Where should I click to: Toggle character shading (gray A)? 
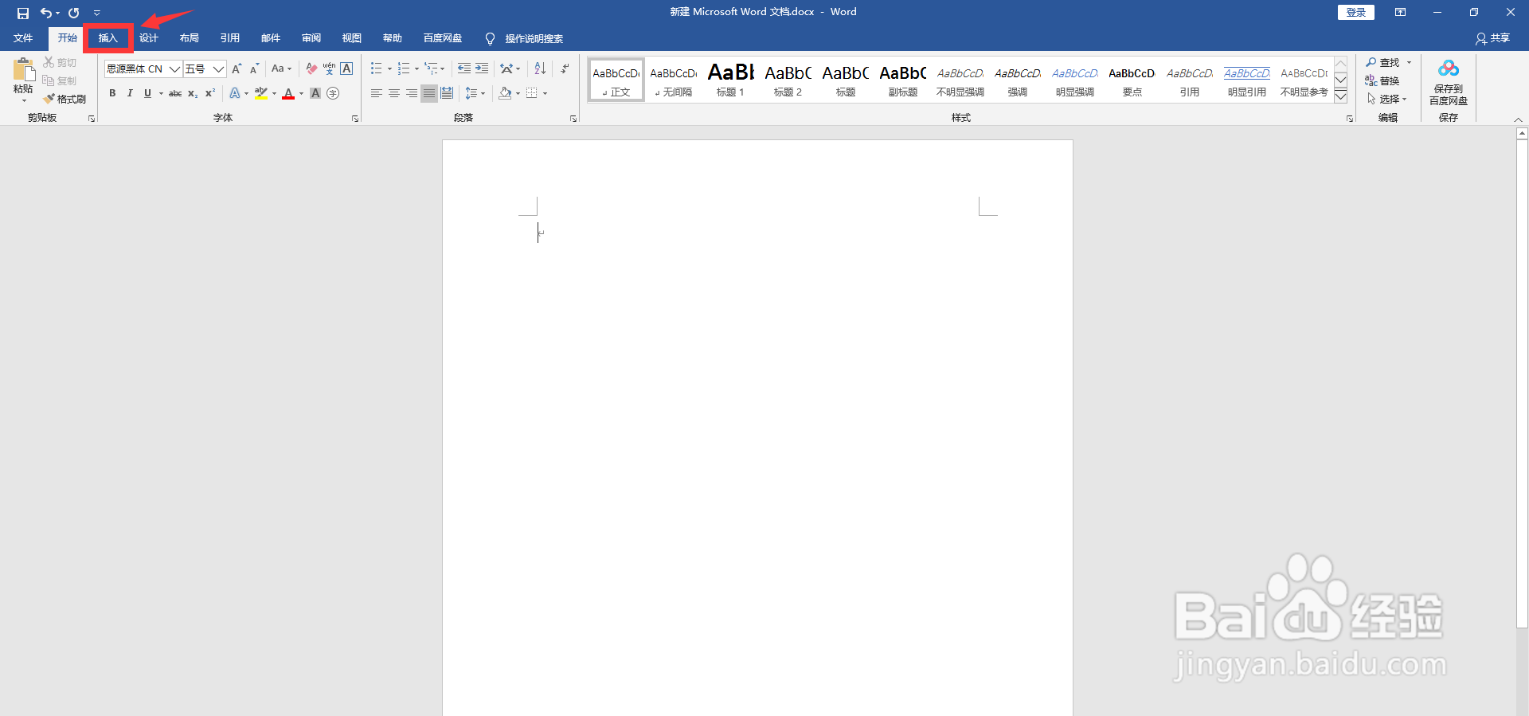[x=315, y=93]
